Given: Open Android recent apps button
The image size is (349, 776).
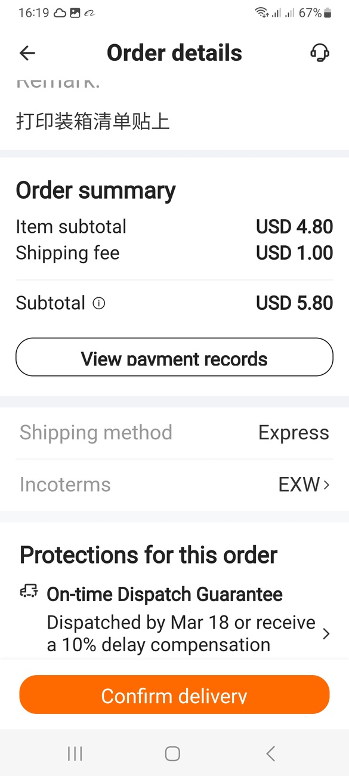Looking at the screenshot, I should [x=75, y=753].
